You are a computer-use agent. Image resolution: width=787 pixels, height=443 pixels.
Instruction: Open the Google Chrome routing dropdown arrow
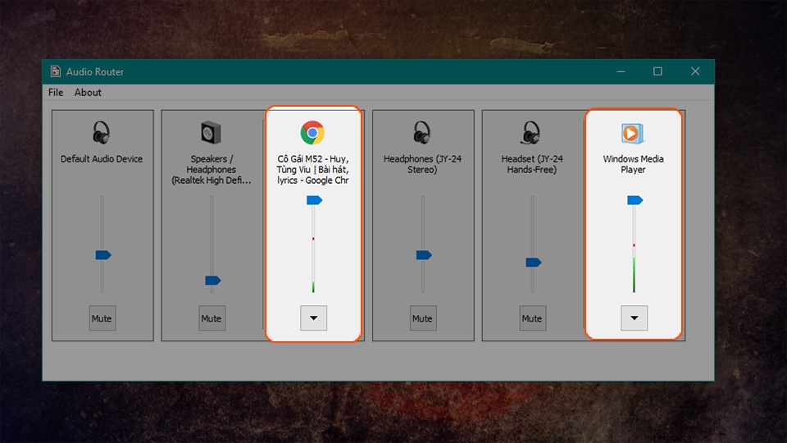(x=314, y=318)
